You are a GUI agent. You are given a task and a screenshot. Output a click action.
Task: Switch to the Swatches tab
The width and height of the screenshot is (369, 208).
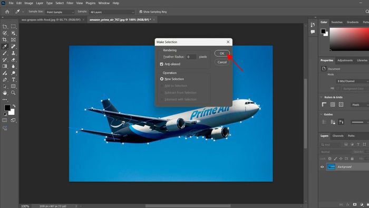(337, 22)
